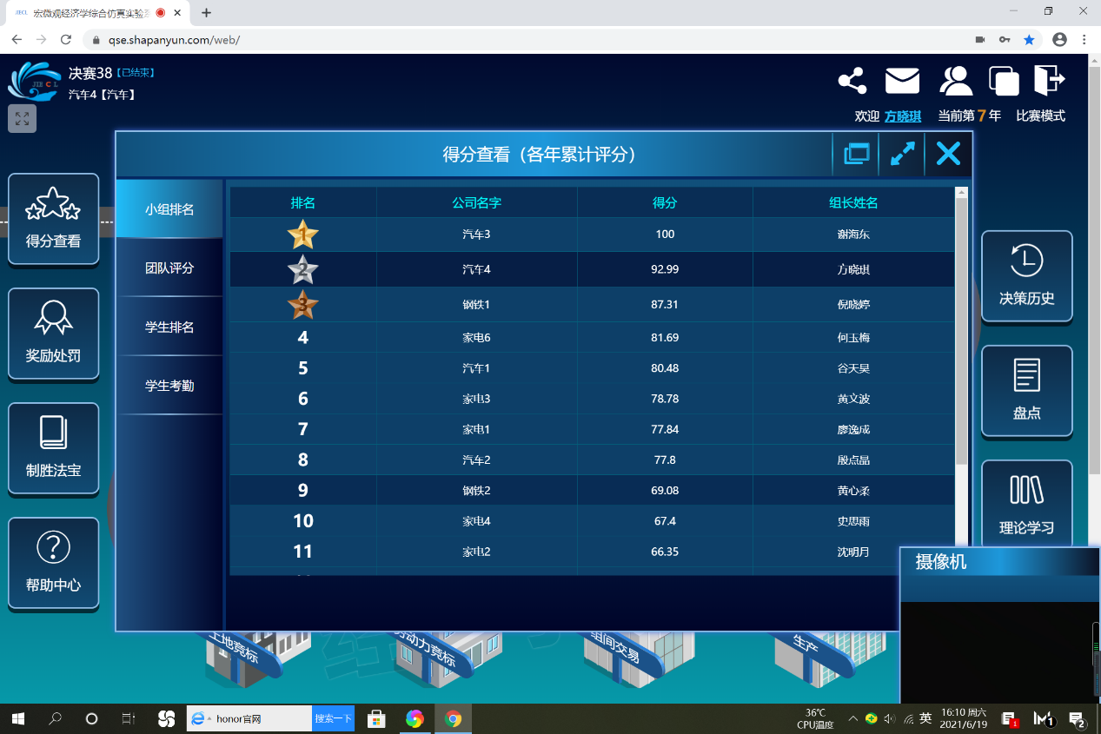Open the 帮助中心 help center
1101x734 pixels.
[53, 564]
